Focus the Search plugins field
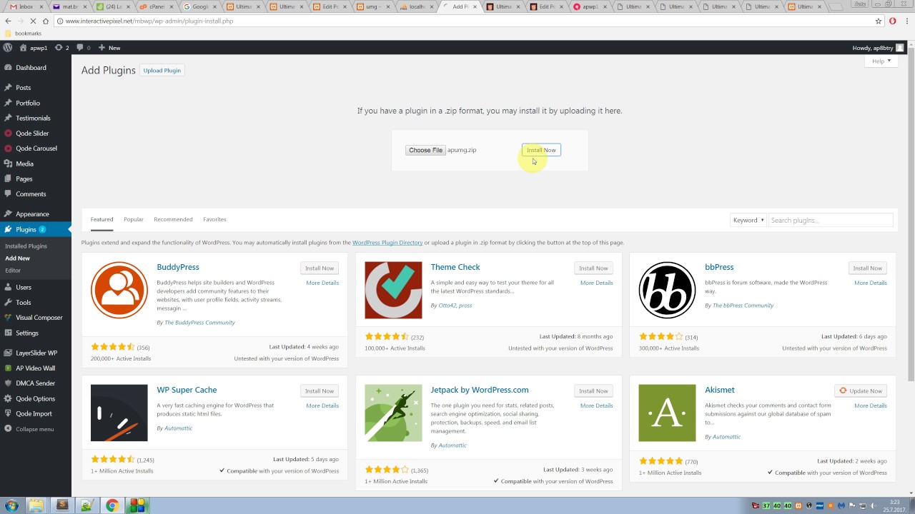The image size is (915, 514). [831, 220]
